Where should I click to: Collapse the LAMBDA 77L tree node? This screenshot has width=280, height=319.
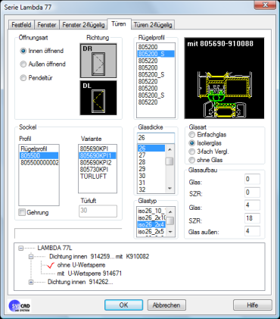pos(21,249)
